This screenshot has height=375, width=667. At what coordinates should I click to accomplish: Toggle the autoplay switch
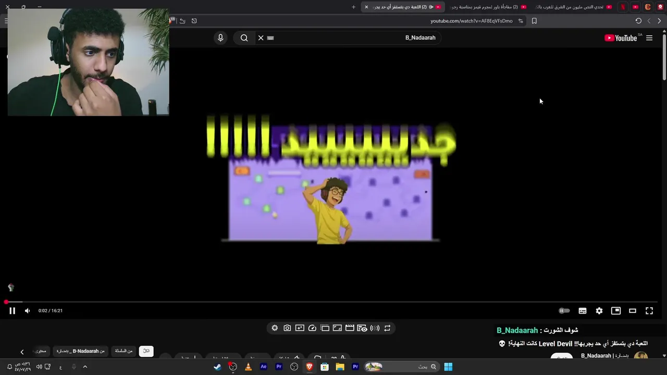(x=564, y=310)
